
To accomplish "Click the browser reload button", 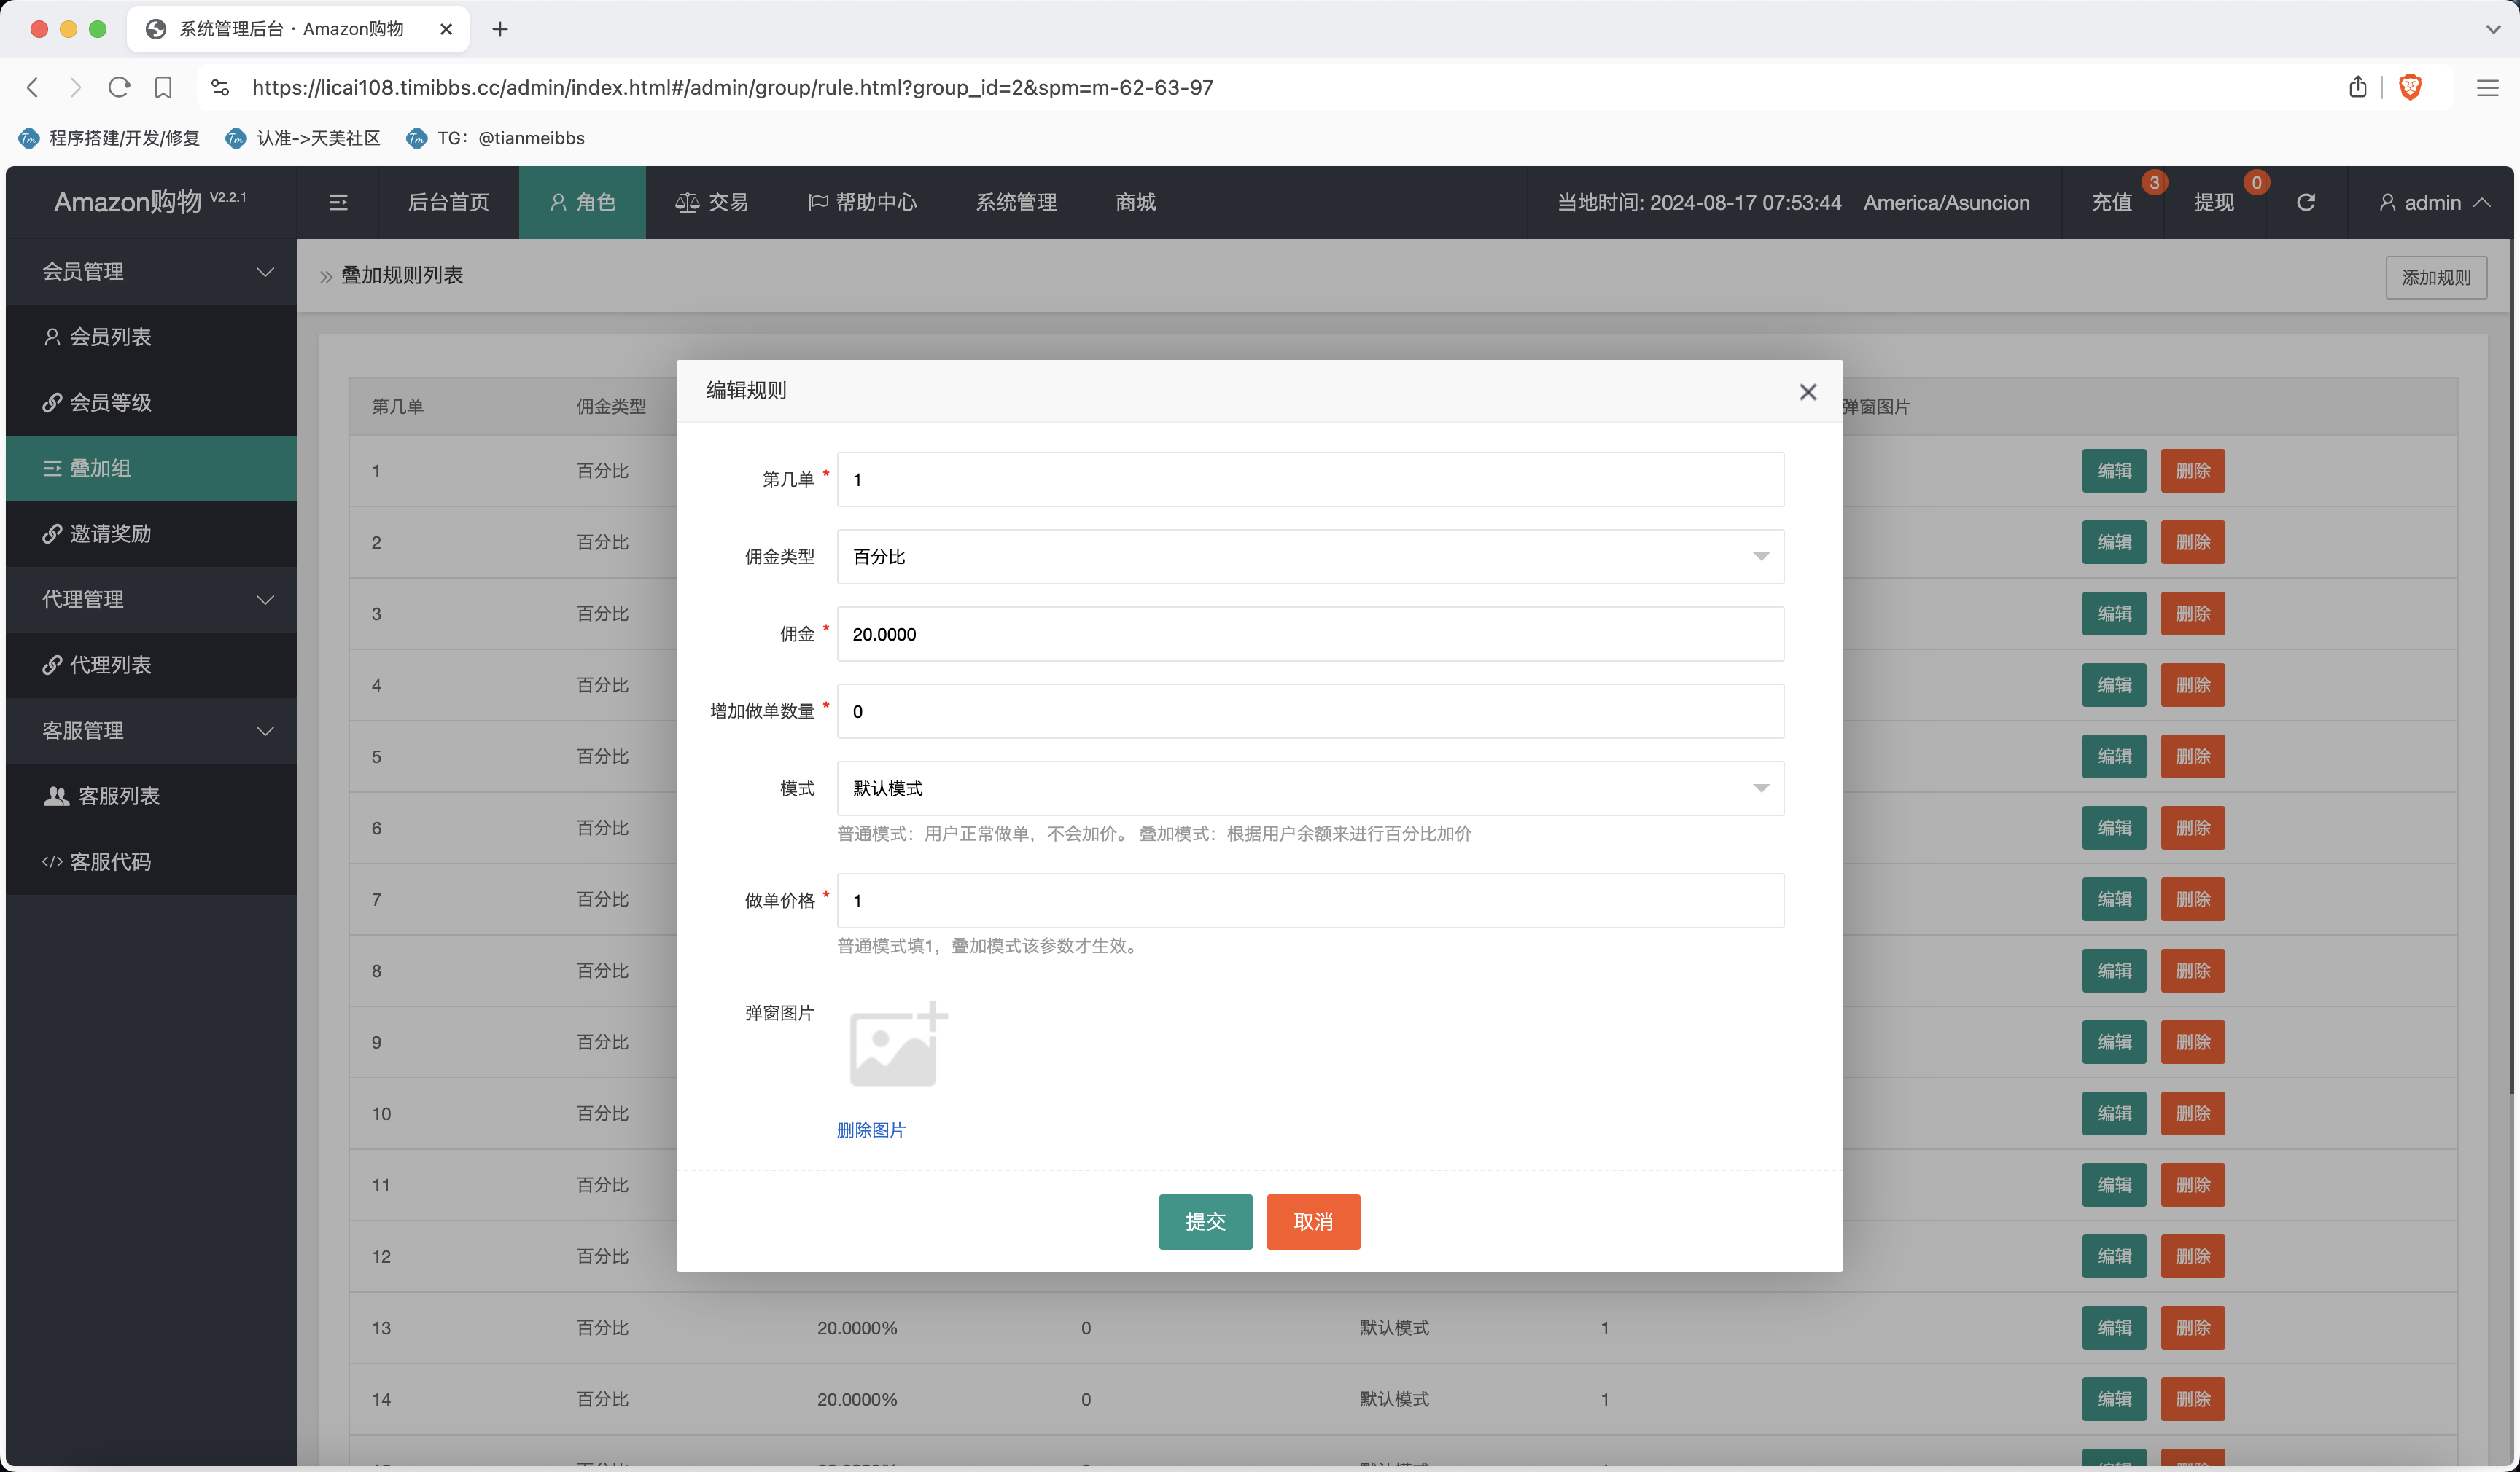I will [119, 87].
